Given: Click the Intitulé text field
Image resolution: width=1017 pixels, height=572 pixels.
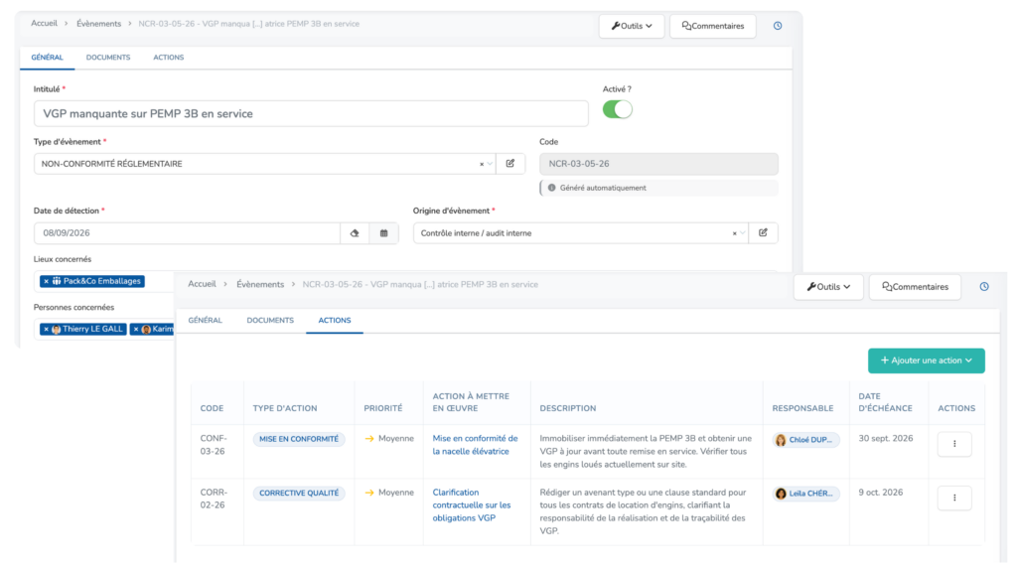Looking at the screenshot, I should pos(311,113).
